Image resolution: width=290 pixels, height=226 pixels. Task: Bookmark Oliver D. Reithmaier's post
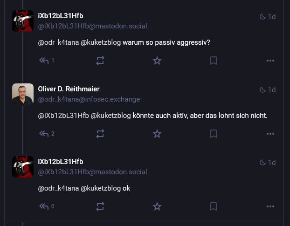click(214, 134)
